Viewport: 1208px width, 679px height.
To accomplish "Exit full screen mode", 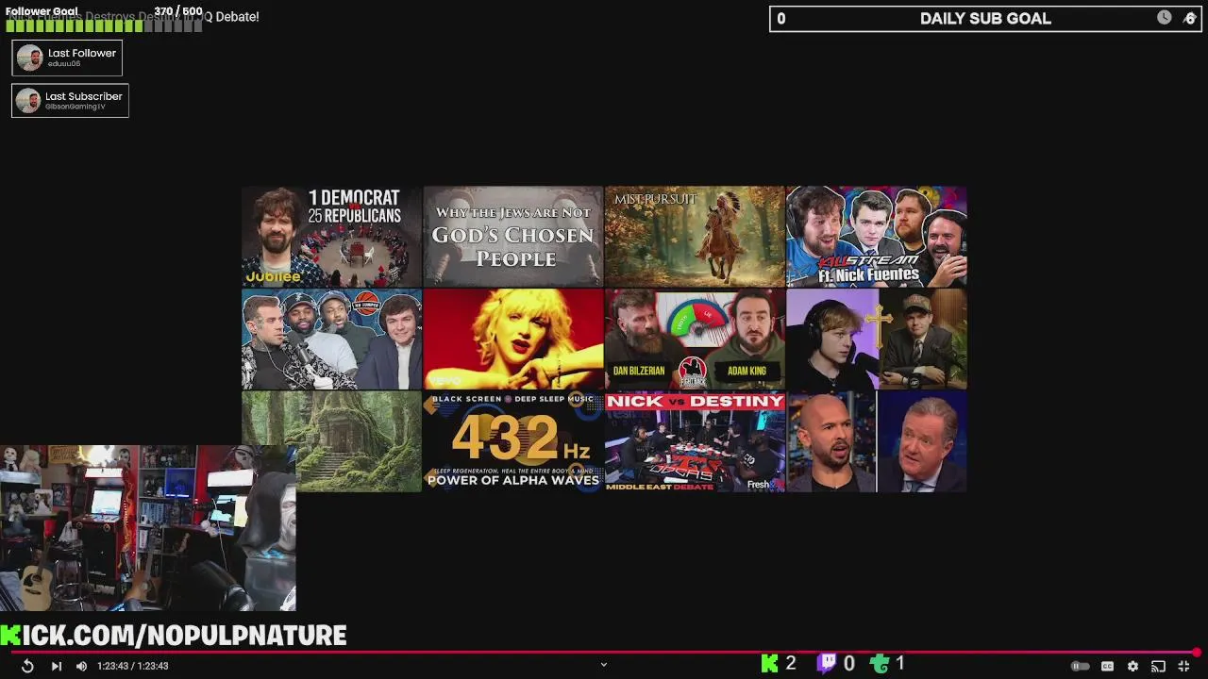I will click(x=1183, y=666).
